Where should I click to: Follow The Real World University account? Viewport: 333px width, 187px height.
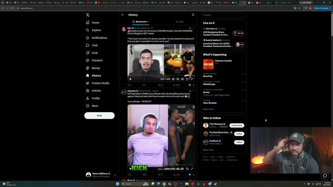click(x=239, y=134)
